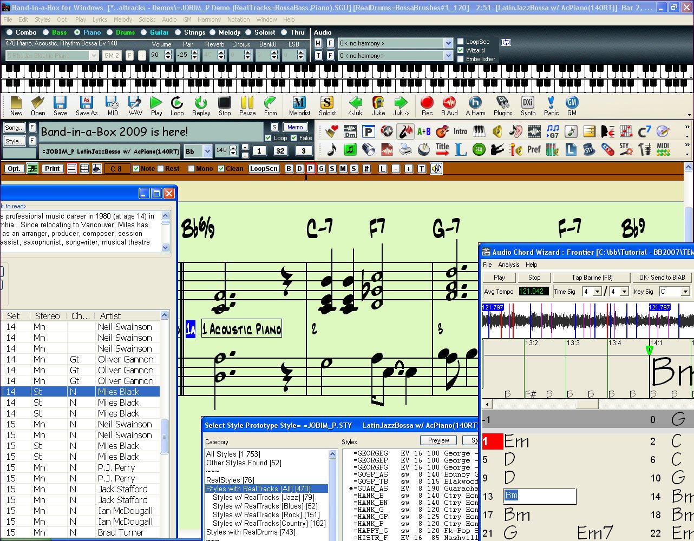Viewport: 694px width, 541px height.
Task: Toggle the Mono checkbox in notation bar
Action: [191, 169]
